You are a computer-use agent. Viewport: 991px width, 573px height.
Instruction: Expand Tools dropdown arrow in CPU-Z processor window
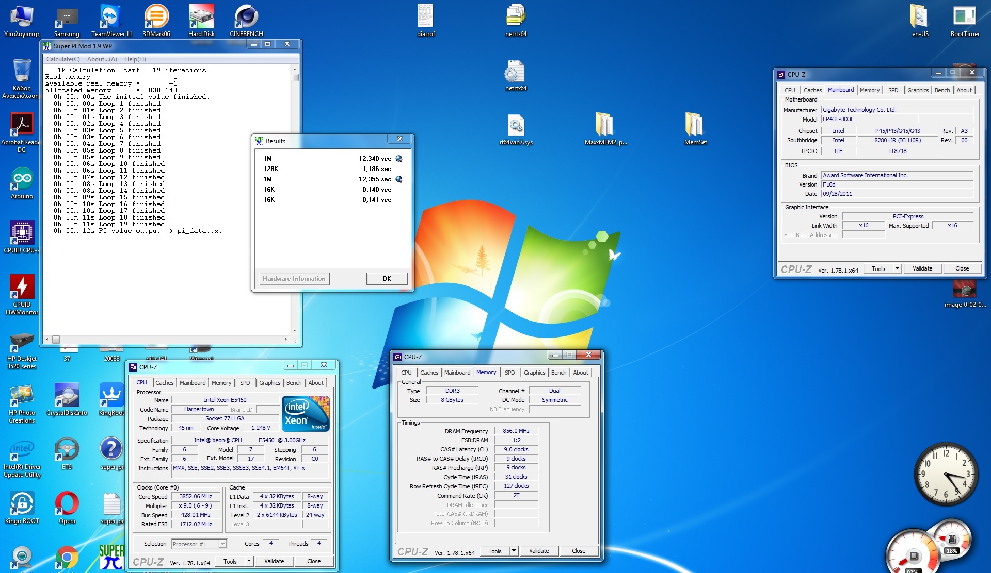click(249, 561)
